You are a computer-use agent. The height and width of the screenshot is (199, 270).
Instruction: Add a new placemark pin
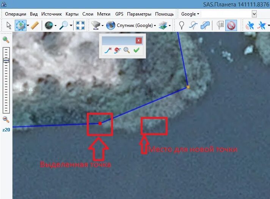(x=182, y=25)
